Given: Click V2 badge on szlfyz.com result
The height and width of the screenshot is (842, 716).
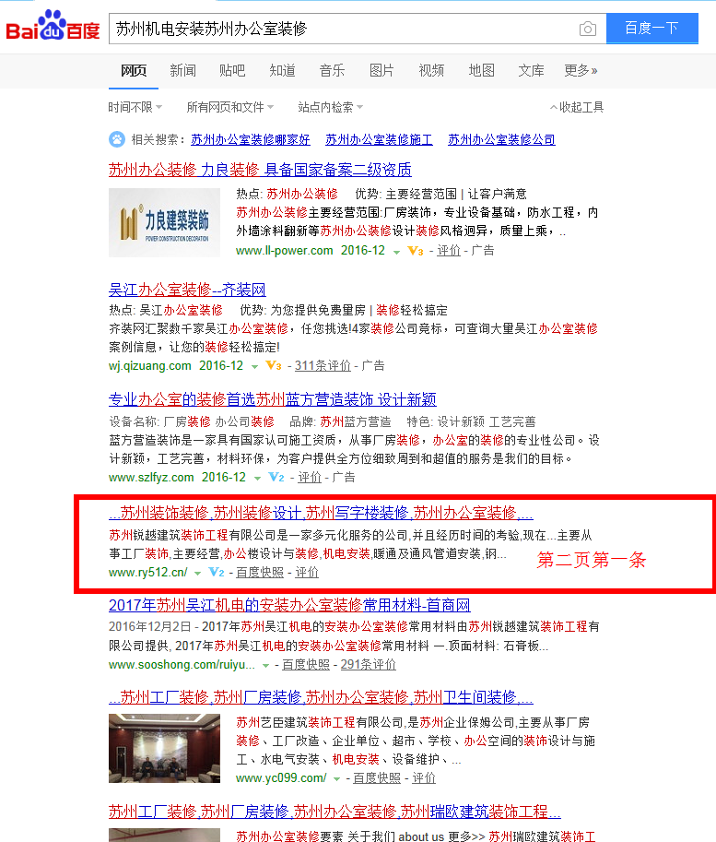Looking at the screenshot, I should pos(276,478).
